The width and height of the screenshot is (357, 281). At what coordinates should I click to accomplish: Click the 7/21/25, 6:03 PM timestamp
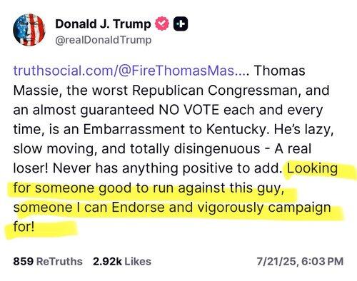[x=300, y=261]
